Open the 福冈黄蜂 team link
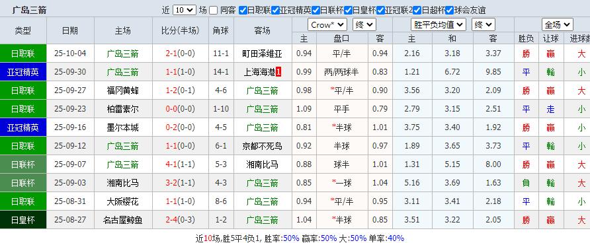This screenshot has width=590, height=243. point(122,90)
